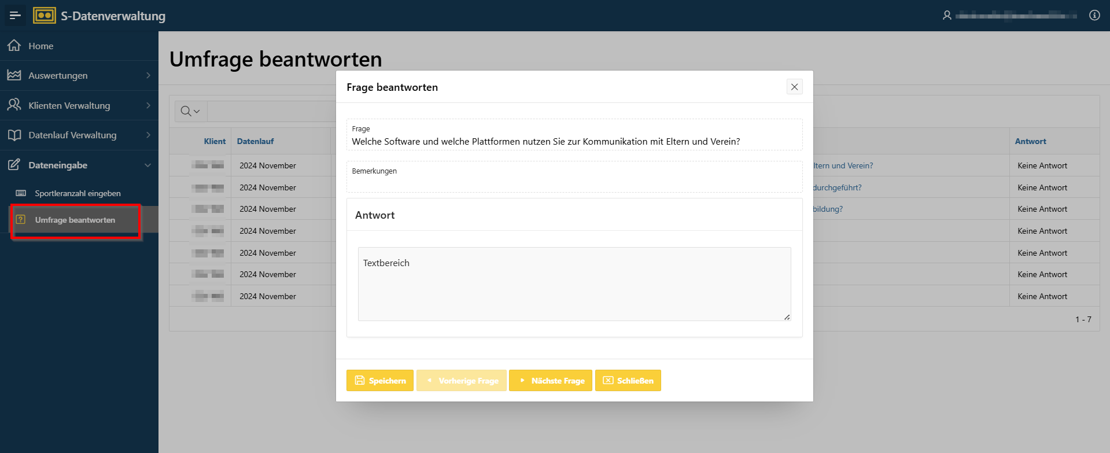Open the info icon in header
Image resolution: width=1110 pixels, height=453 pixels.
(1094, 16)
